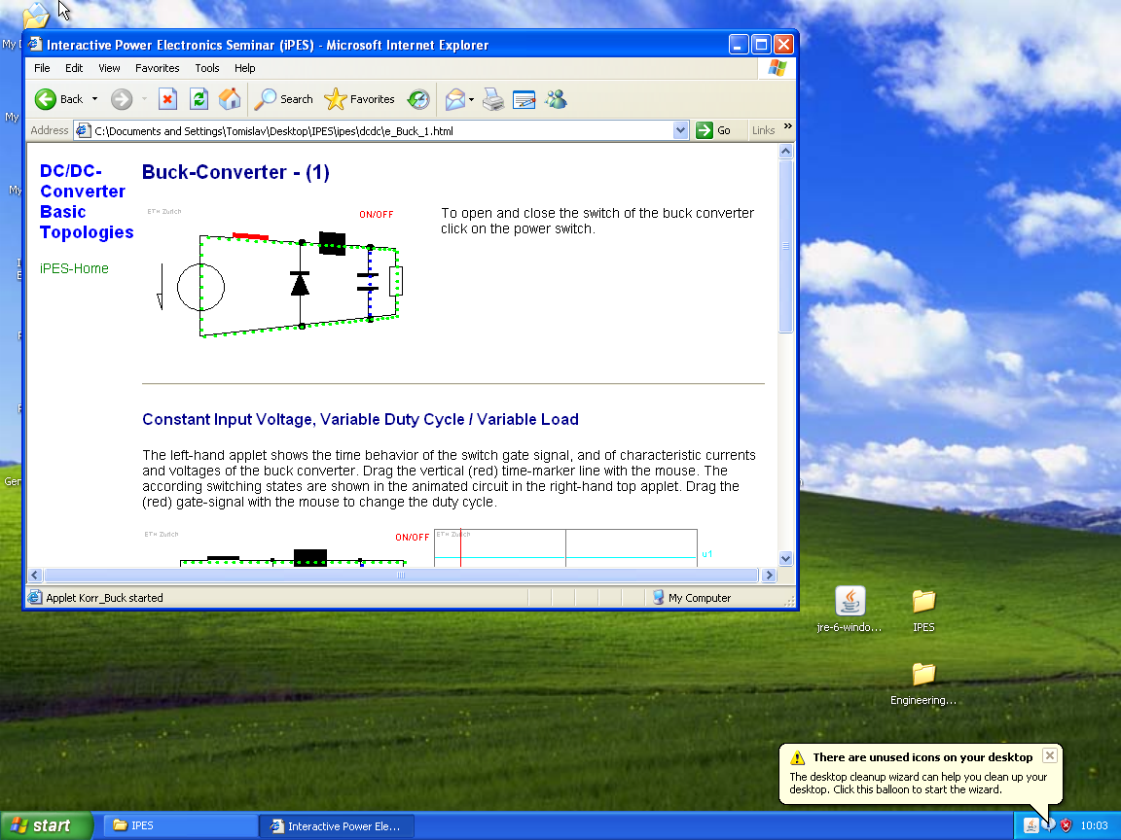Viewport: 1121px width, 840px height.
Task: Click the system clock showing 10:03
Action: click(1094, 825)
